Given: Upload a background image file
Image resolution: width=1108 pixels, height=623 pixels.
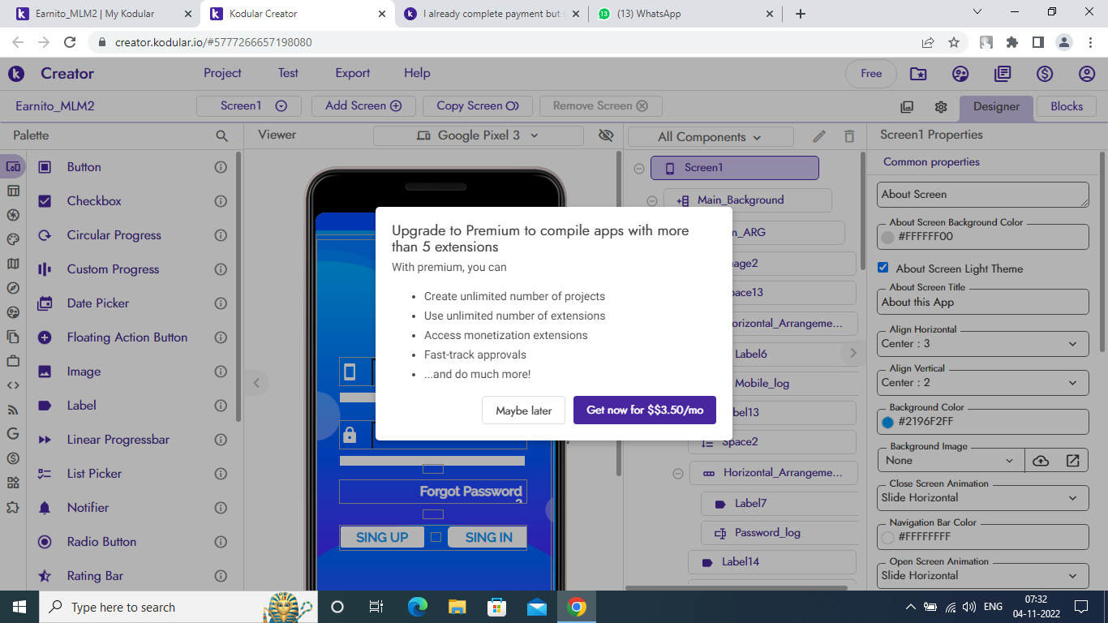Looking at the screenshot, I should [1041, 461].
